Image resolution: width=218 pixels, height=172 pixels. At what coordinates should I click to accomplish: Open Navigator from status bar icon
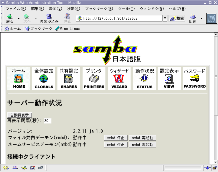point(6,168)
